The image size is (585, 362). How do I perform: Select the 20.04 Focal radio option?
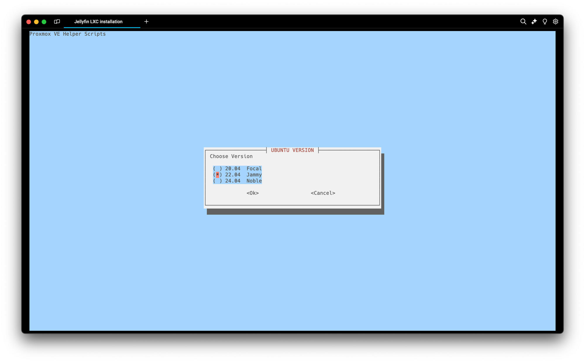[x=237, y=169]
